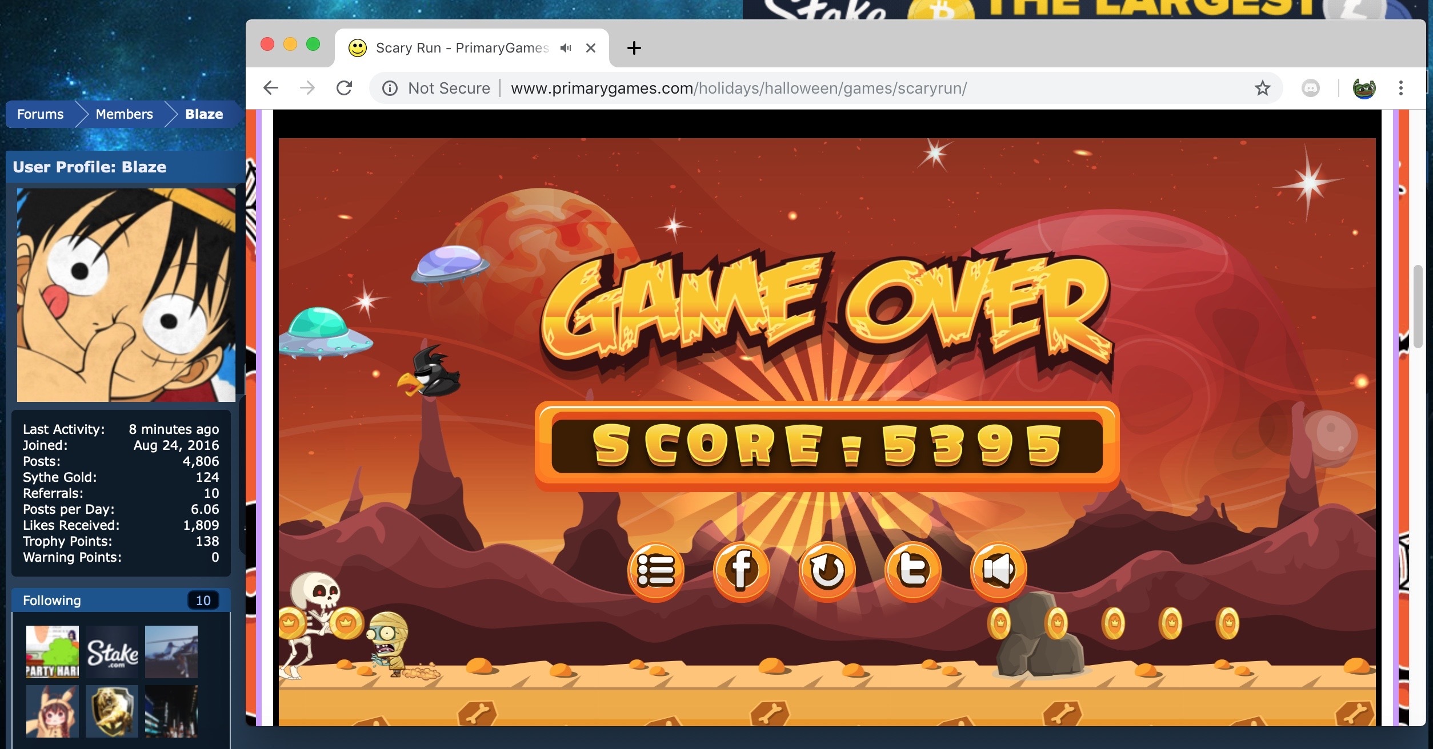
Task: Open the Following count 10 badge
Action: click(203, 601)
